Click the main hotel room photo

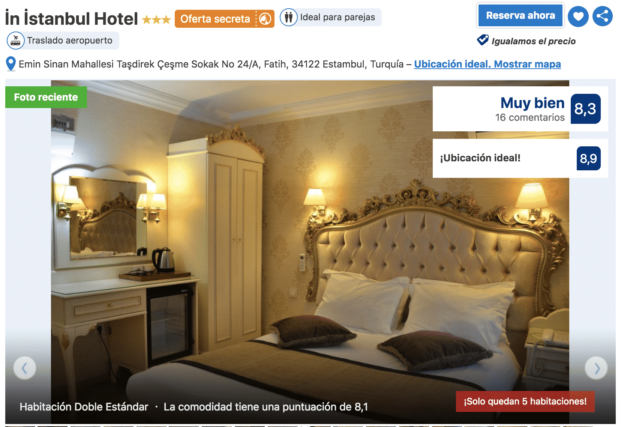click(310, 252)
